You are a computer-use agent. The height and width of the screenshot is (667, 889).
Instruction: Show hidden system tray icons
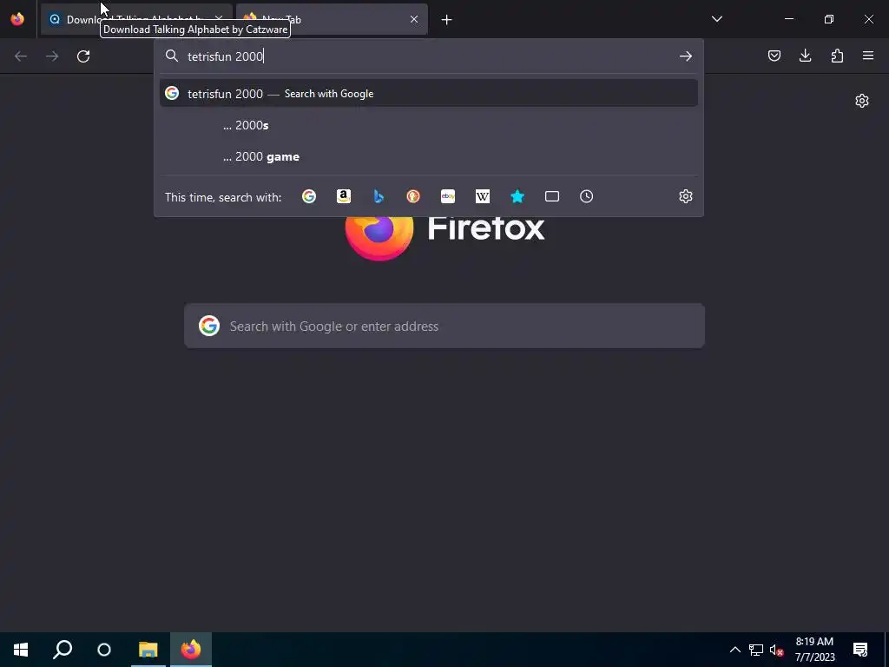point(734,650)
